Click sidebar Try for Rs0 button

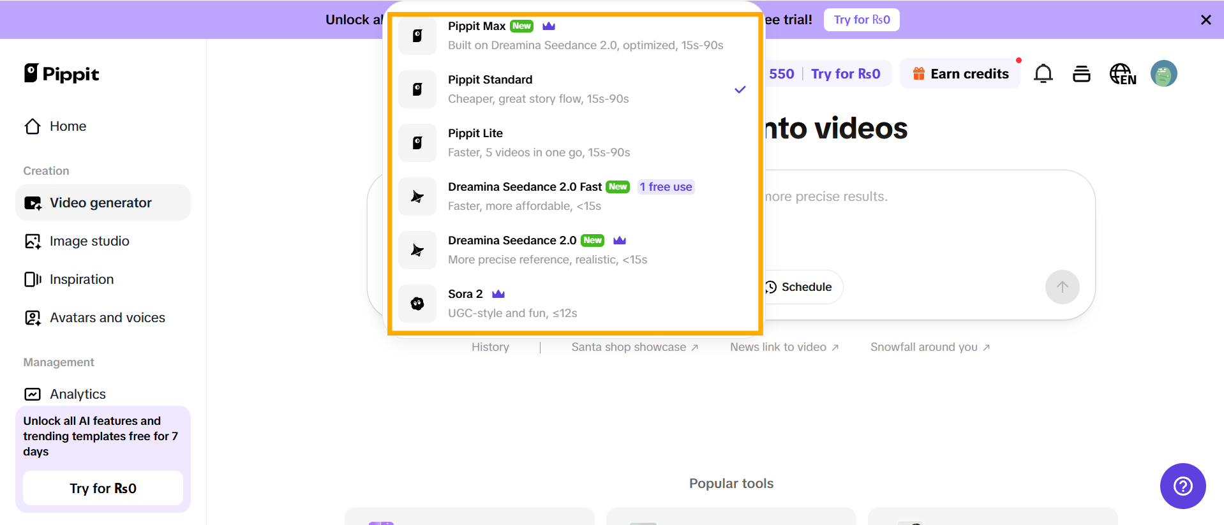tap(103, 488)
